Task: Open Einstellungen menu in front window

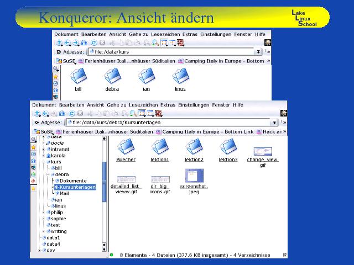Action: pyautogui.click(x=194, y=105)
